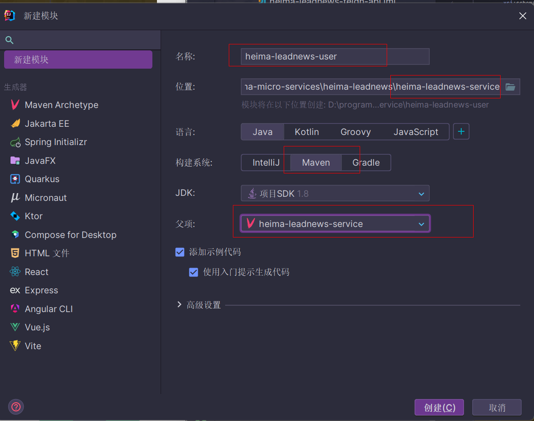The height and width of the screenshot is (421, 534).
Task: Browse location with the folder icon
Action: pyautogui.click(x=510, y=87)
